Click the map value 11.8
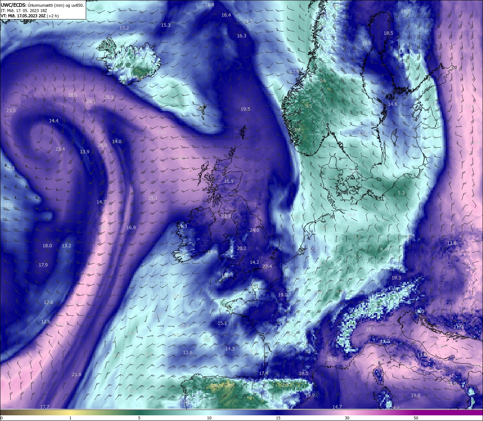The height and width of the screenshot is (421, 483). point(209,5)
